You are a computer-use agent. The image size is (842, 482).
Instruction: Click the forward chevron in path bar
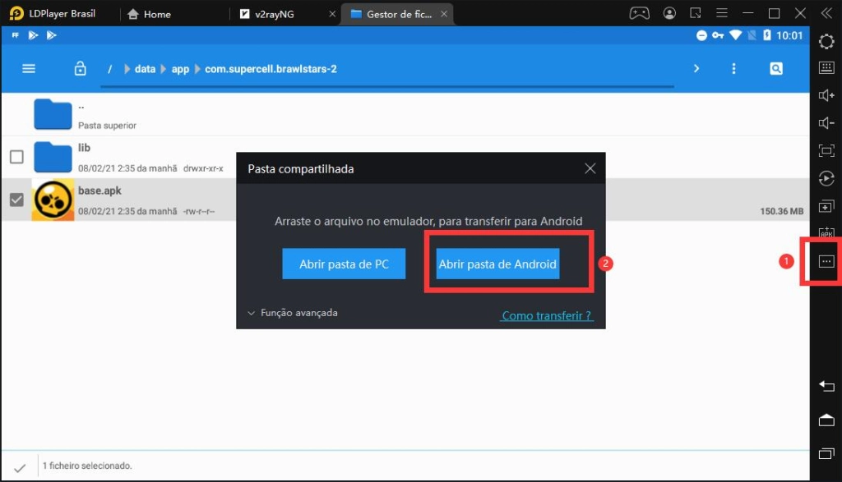696,69
